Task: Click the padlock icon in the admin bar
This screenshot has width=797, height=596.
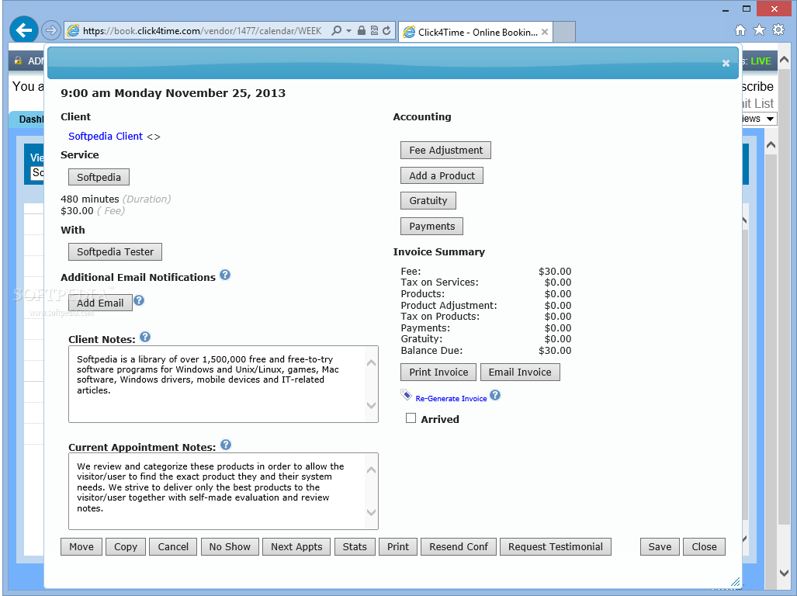Action: pos(18,61)
